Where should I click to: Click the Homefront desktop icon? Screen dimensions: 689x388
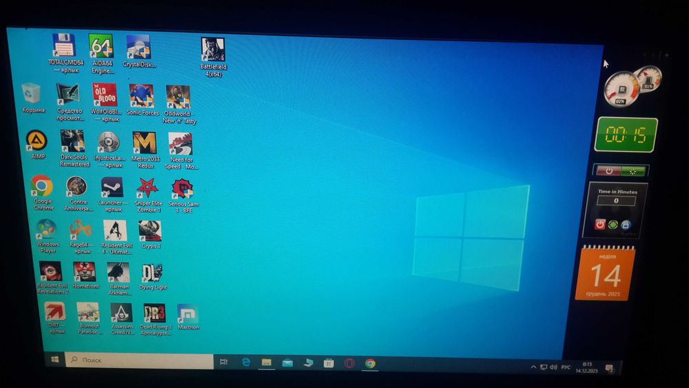(x=84, y=272)
